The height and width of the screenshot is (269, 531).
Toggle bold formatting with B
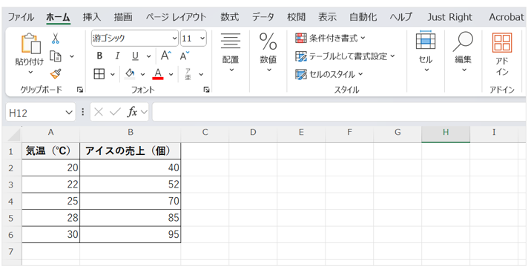click(99, 56)
